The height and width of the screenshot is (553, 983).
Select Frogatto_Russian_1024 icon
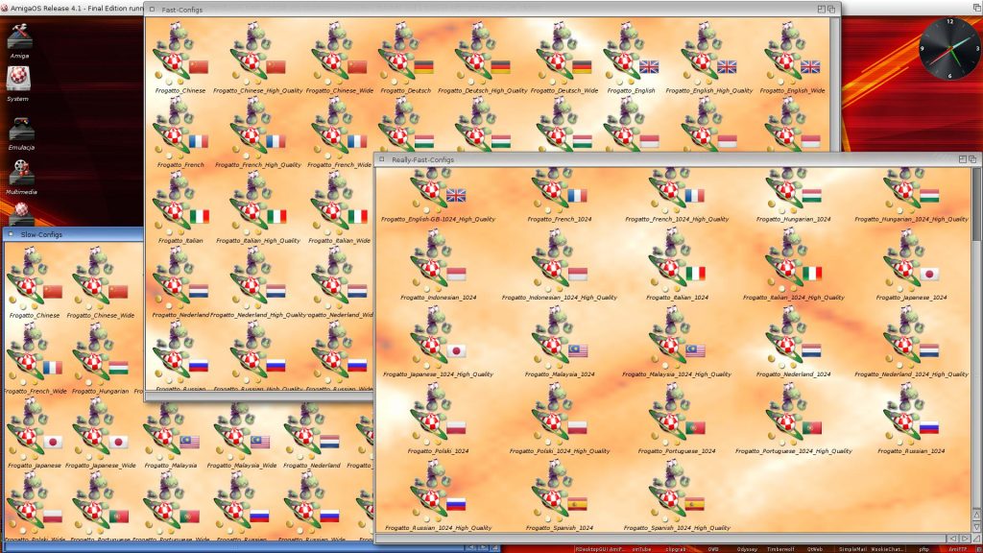(911, 419)
